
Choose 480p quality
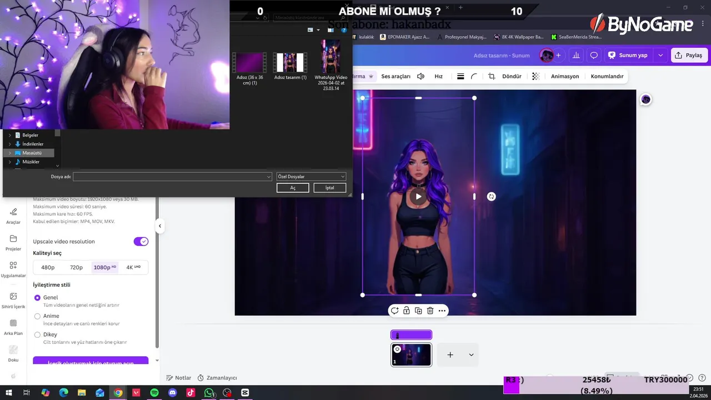coord(48,267)
